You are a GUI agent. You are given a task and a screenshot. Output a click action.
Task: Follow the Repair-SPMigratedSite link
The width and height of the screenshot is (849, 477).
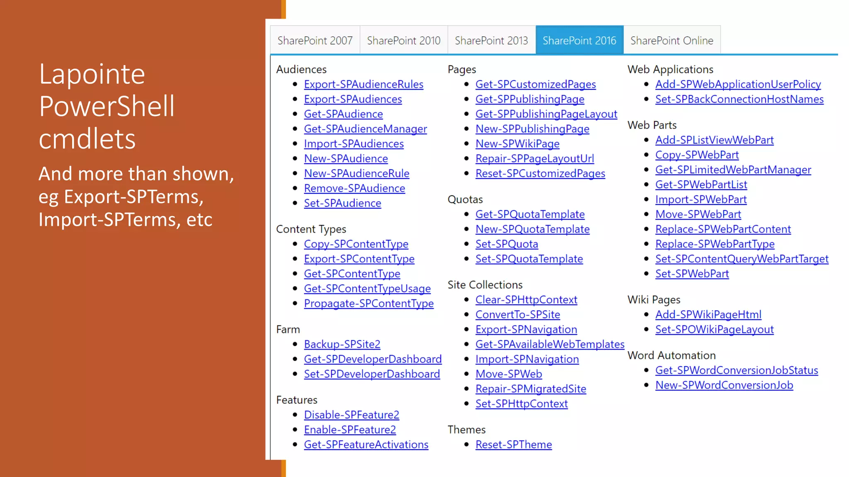pos(531,389)
